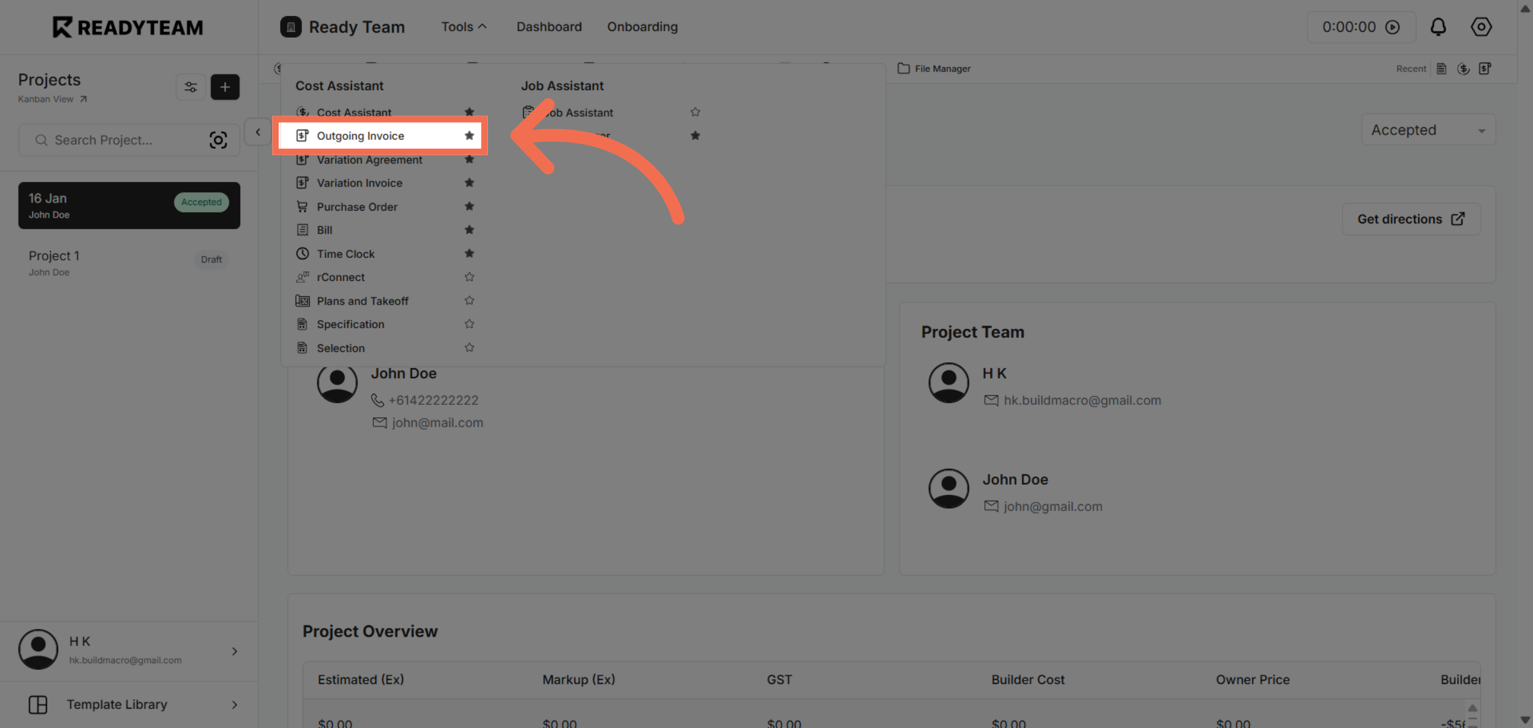The width and height of the screenshot is (1533, 728).
Task: Expand the H K account chevron
Action: tap(234, 651)
